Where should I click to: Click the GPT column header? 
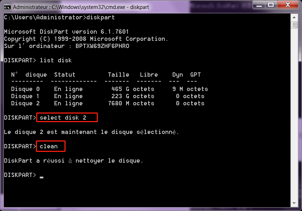pyautogui.click(x=195, y=75)
